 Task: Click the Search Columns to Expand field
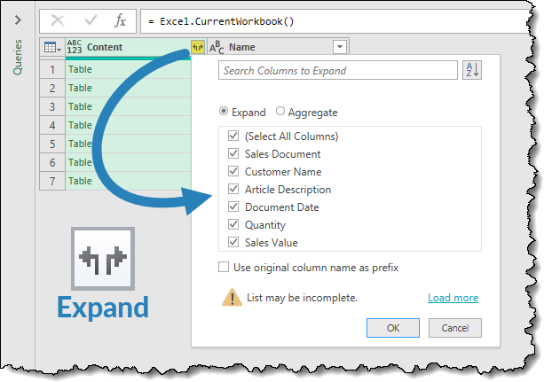pyautogui.click(x=337, y=71)
